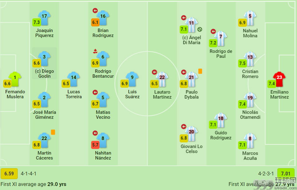Click Martín Cáceres's yellow card icon
This screenshot has width=297, height=190.
coord(53,132)
